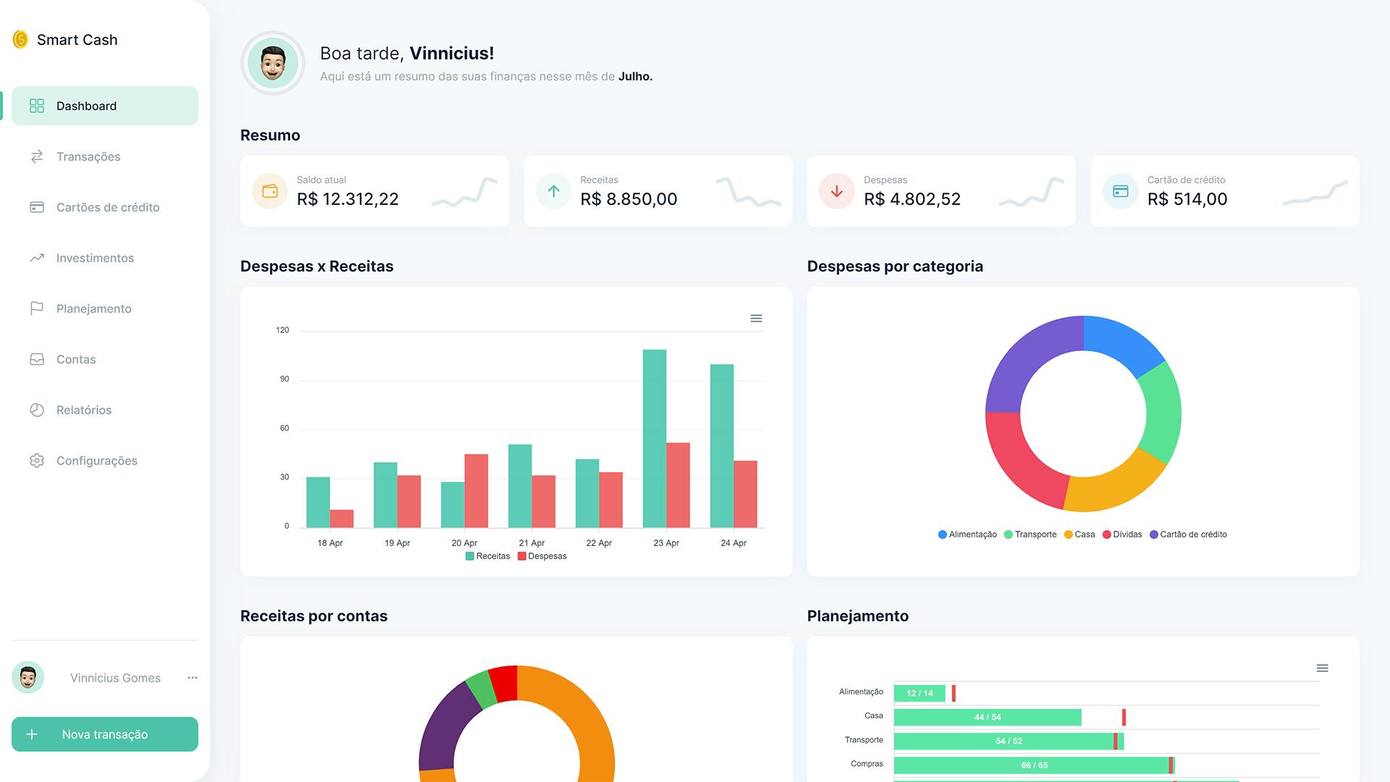The image size is (1390, 782).
Task: Click the Planejamento flag icon
Action: click(x=37, y=308)
